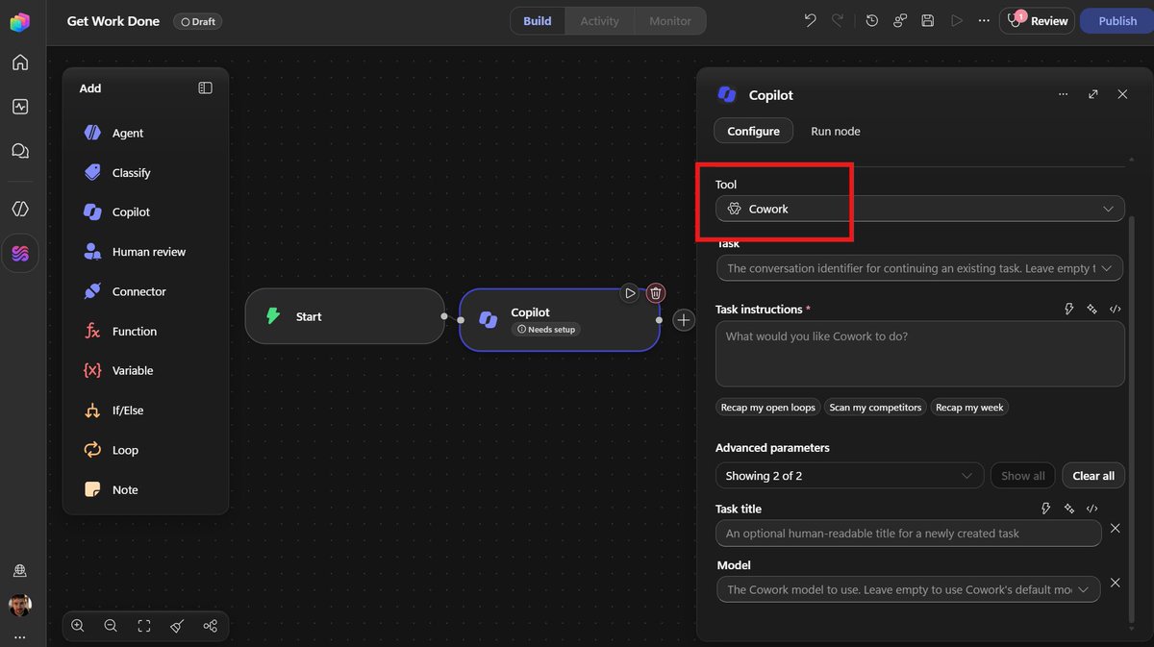This screenshot has height=647, width=1154.
Task: Click the sparkle icon beside Task instructions
Action: point(1091,309)
